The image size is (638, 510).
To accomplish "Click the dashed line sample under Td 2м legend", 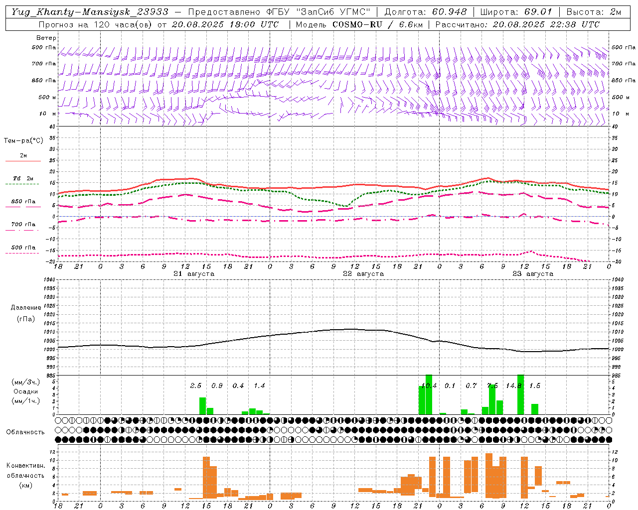I will click(22, 184).
